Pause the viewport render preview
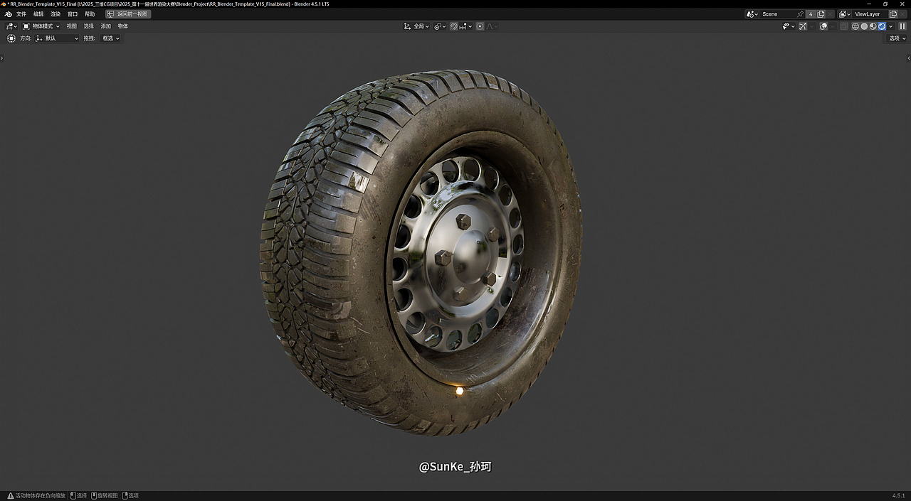This screenshot has width=911, height=501. (902, 26)
